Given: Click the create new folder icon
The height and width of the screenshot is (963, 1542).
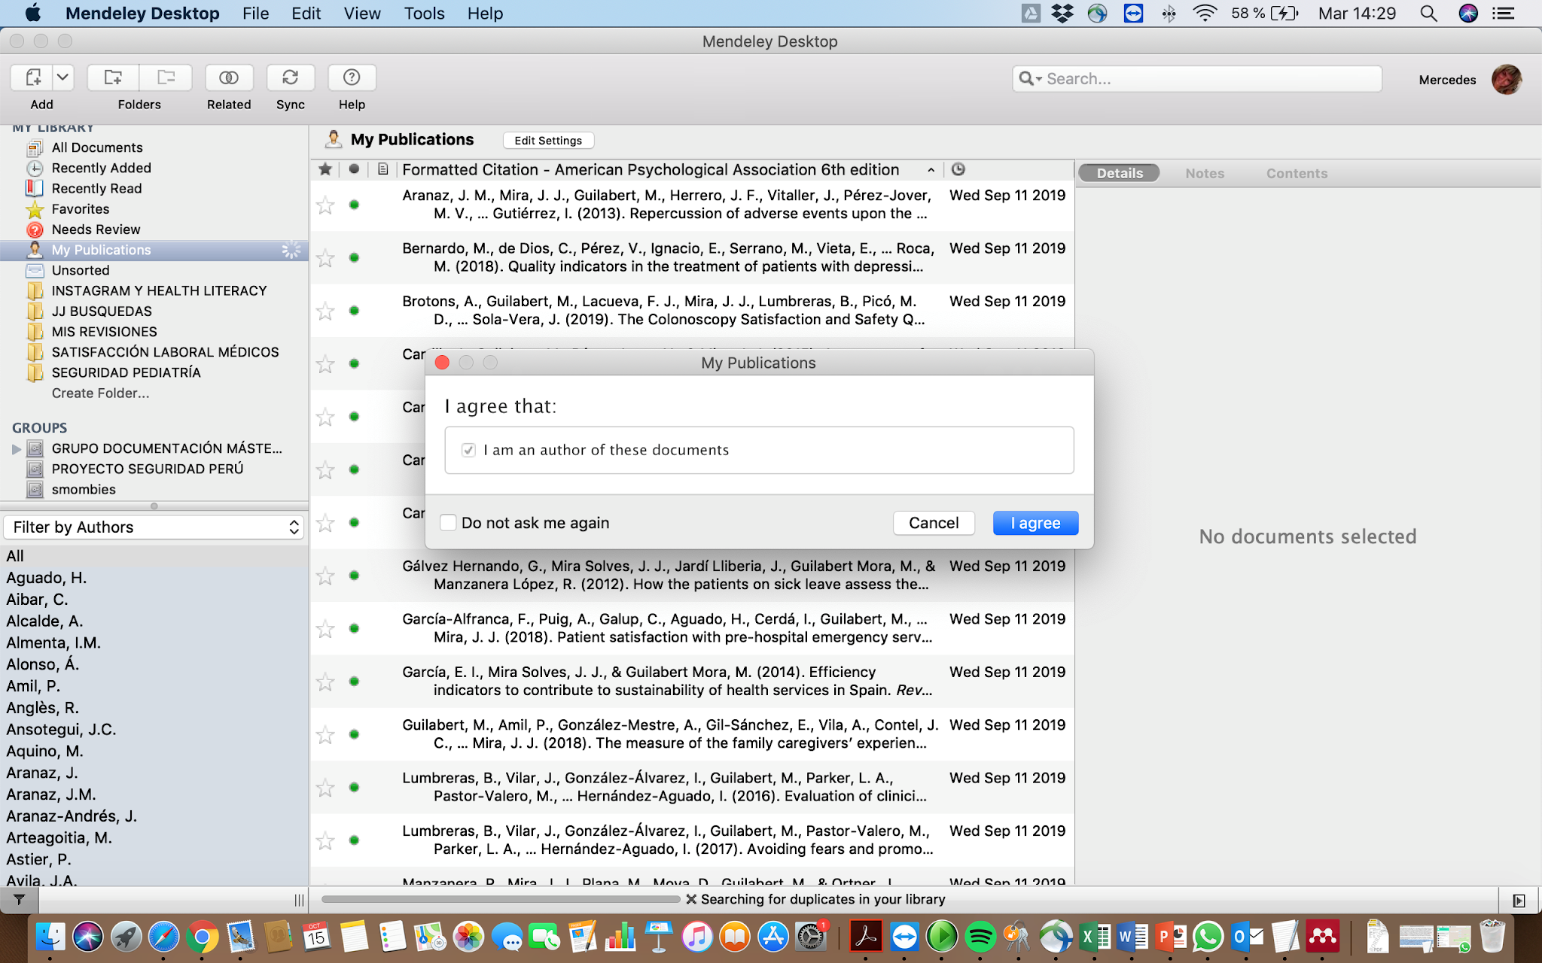Looking at the screenshot, I should point(113,77).
